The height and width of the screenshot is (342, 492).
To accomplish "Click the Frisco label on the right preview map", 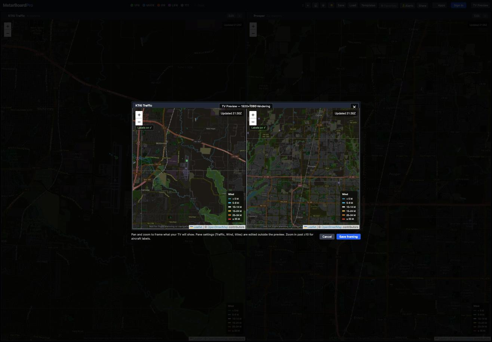I will 299,217.
